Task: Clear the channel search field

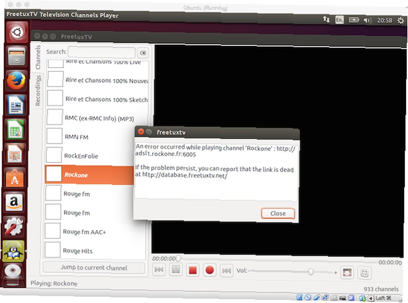Action: [x=143, y=53]
